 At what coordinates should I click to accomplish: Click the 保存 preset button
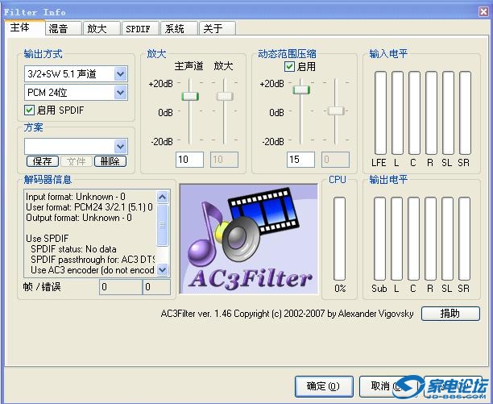point(43,161)
